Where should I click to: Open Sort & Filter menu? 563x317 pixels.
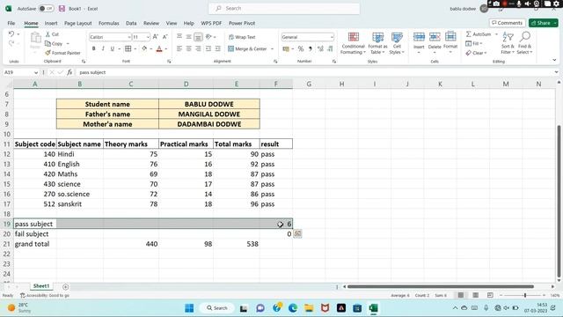[x=508, y=43]
